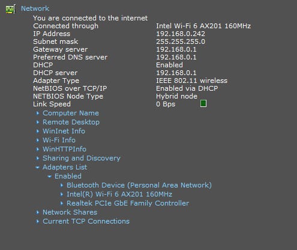Expand the WinHTTPInfo arrow
The width and height of the screenshot is (297, 250).
click(38, 149)
